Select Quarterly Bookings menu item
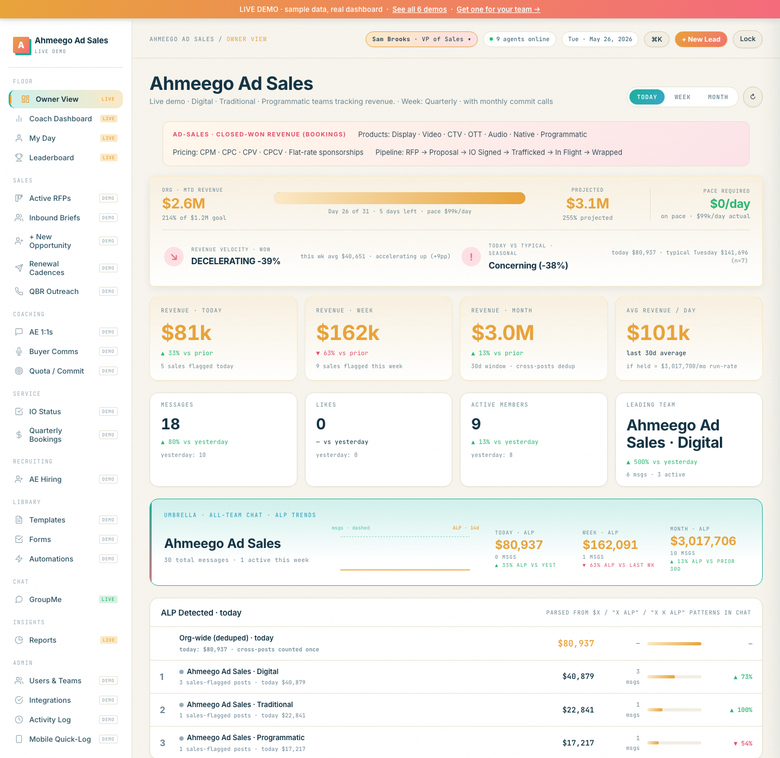Image resolution: width=780 pixels, height=758 pixels. (66, 435)
